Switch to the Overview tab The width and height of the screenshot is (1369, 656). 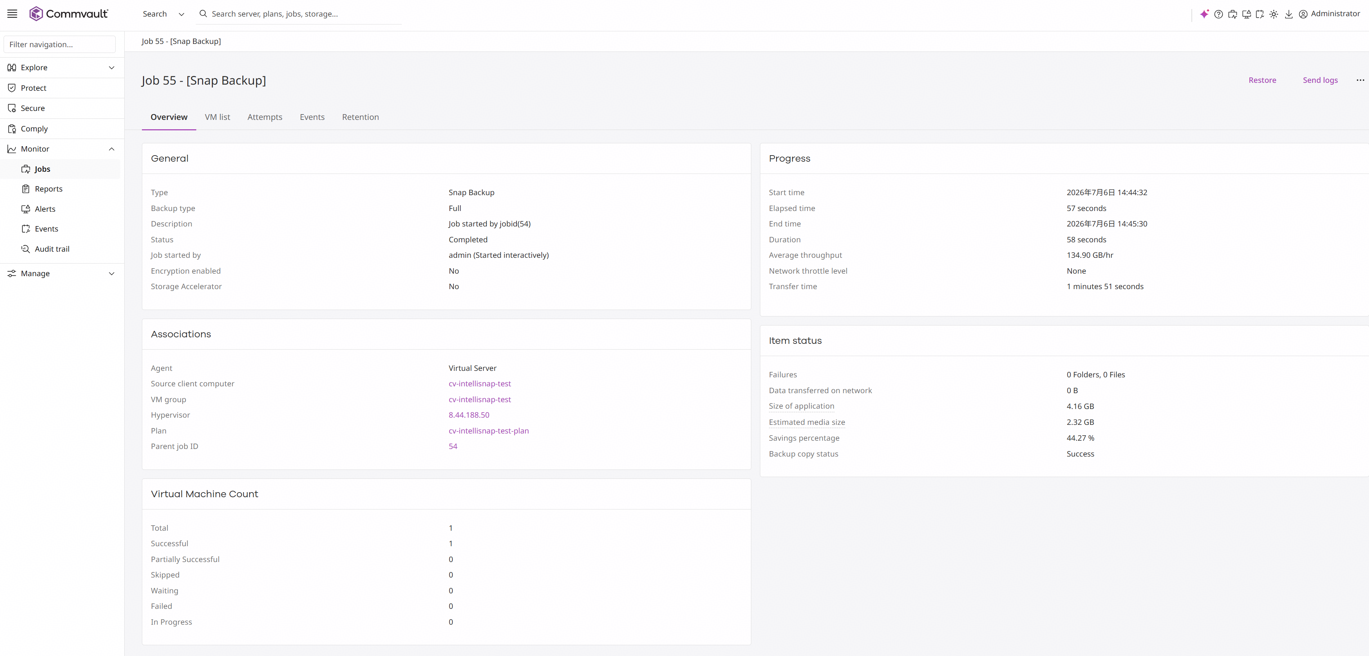169,117
